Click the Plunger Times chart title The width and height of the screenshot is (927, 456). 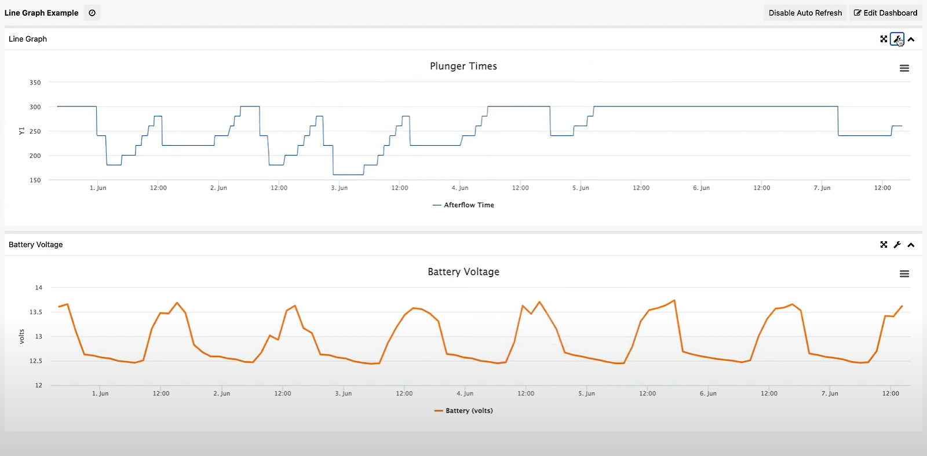(463, 66)
